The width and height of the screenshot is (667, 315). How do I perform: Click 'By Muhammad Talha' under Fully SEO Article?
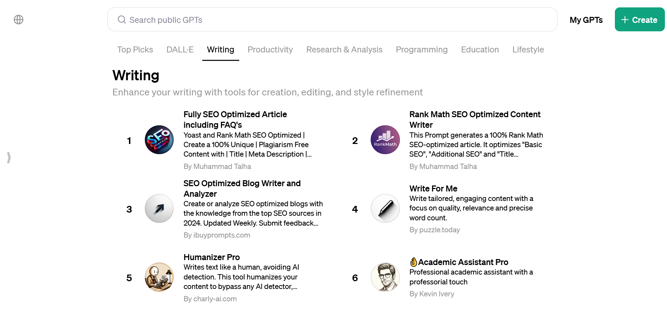pos(217,166)
